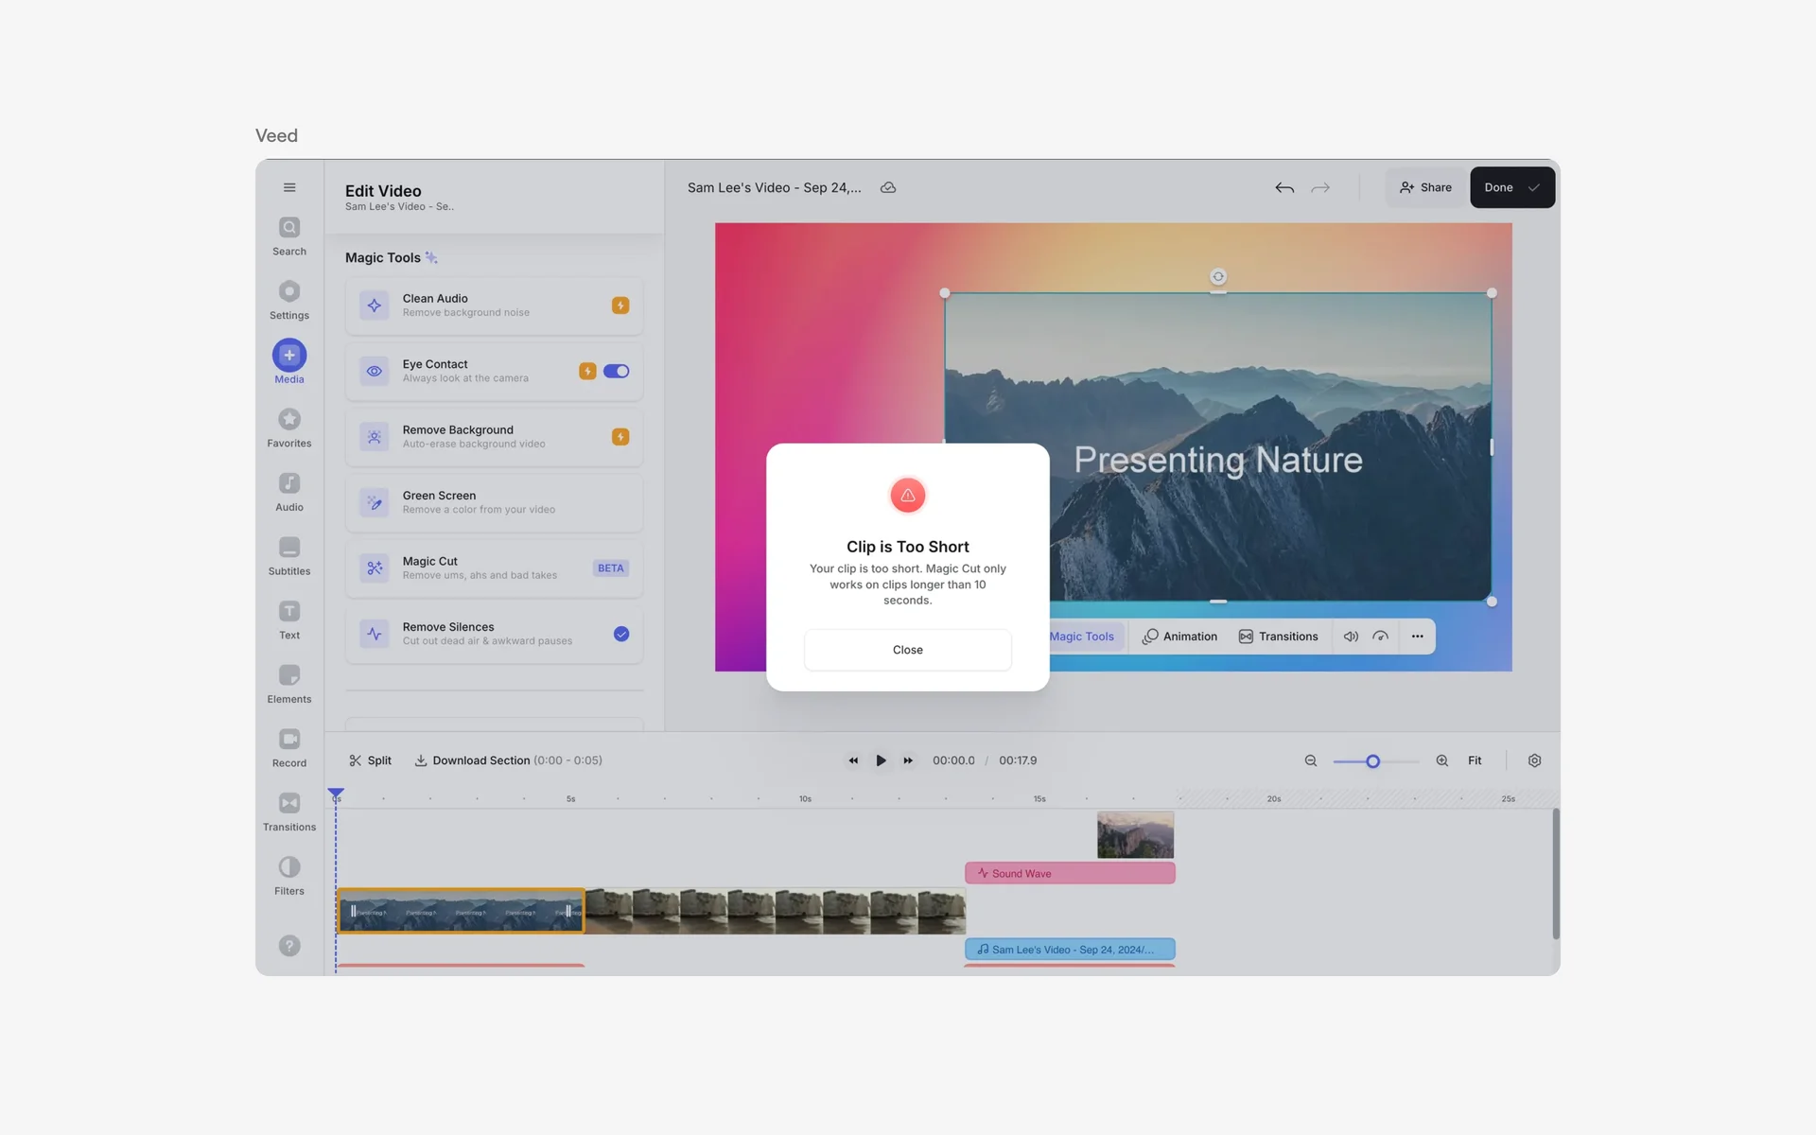Open the Transitions tab on video toolbar
The image size is (1816, 1135).
pyautogui.click(x=1279, y=636)
